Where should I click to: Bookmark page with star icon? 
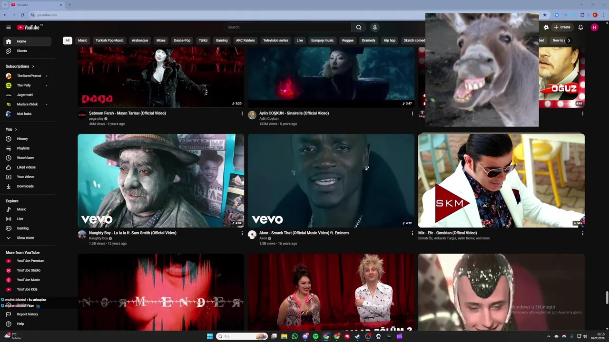545,15
